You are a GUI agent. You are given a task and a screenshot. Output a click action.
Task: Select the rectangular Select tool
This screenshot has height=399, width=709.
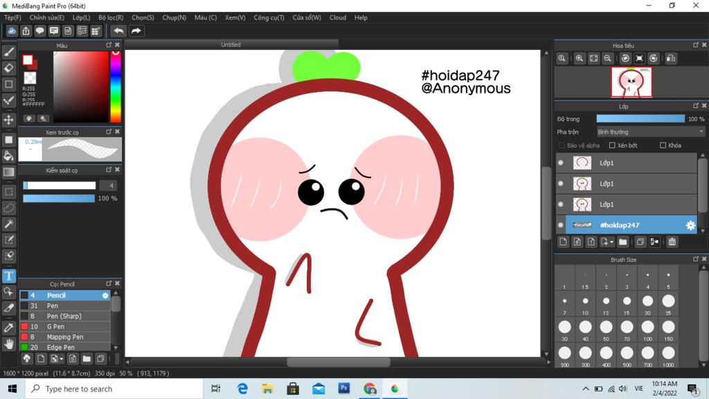8,192
